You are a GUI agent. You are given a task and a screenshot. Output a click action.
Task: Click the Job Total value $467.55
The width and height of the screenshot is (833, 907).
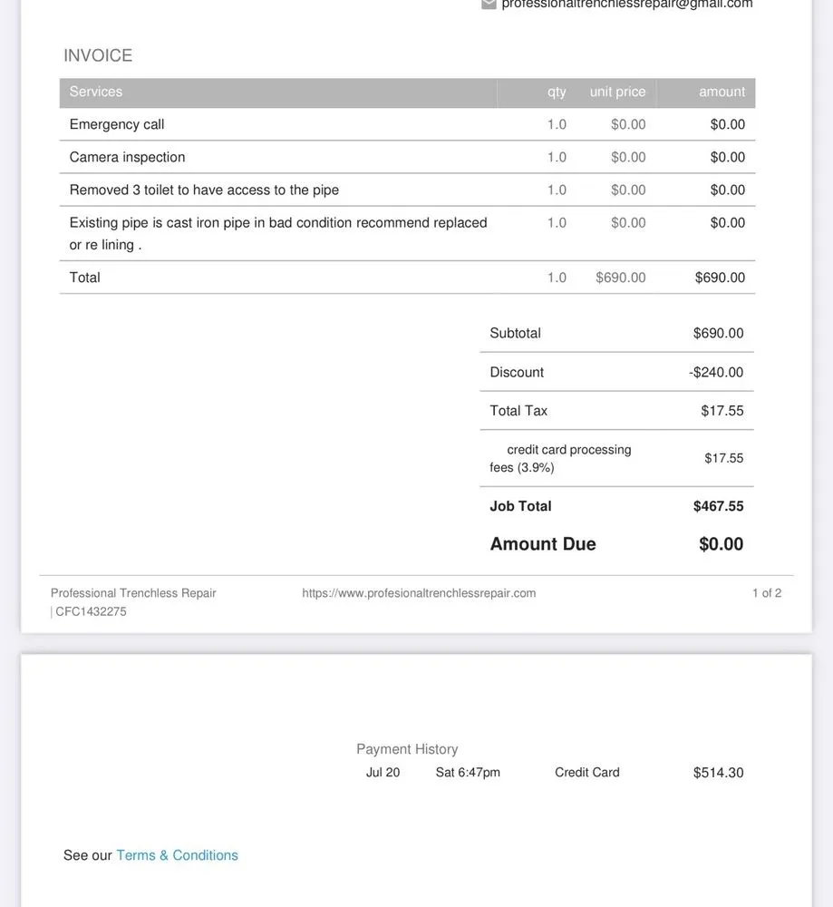pos(718,506)
